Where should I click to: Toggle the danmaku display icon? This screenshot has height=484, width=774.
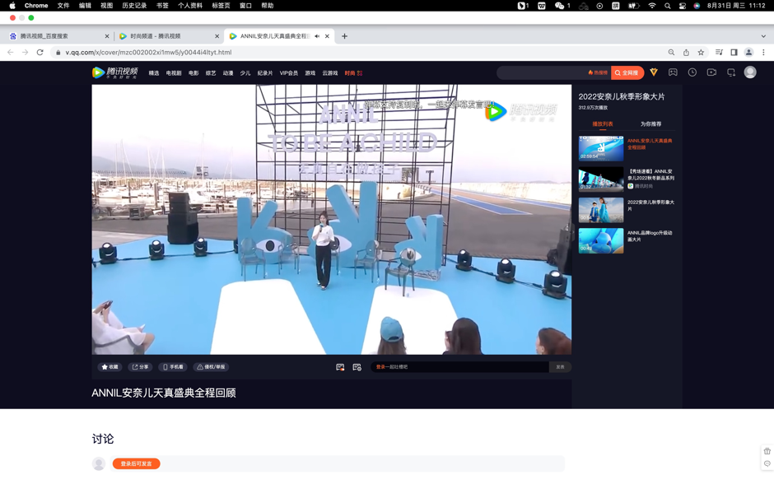[340, 367]
